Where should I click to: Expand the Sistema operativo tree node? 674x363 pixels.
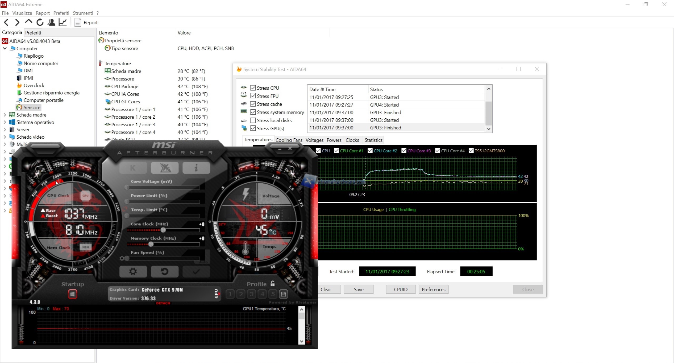click(x=5, y=122)
